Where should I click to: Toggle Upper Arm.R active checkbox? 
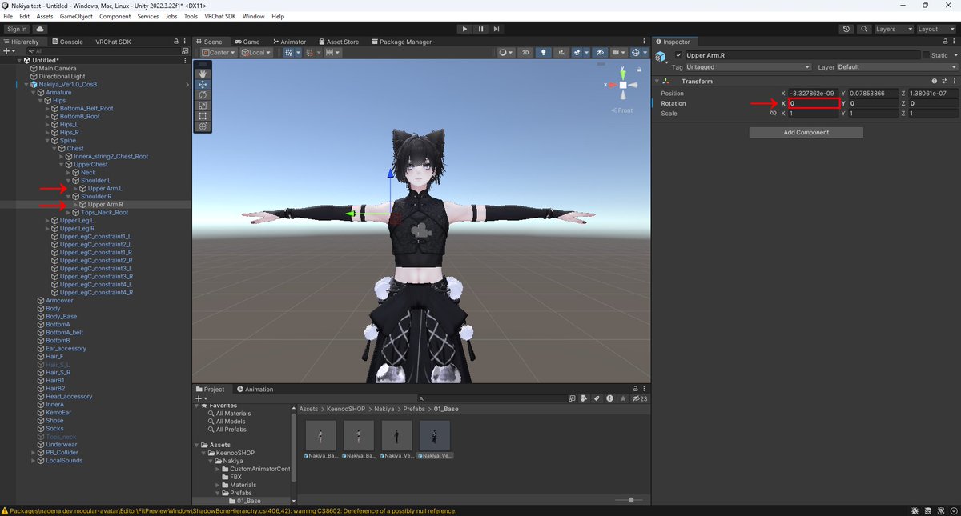point(679,55)
